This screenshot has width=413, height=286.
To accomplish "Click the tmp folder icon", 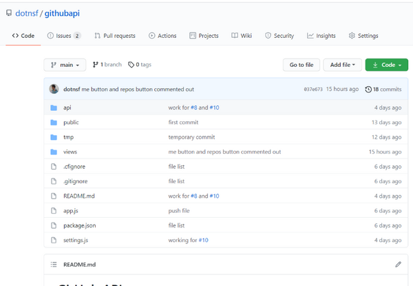I will point(54,137).
